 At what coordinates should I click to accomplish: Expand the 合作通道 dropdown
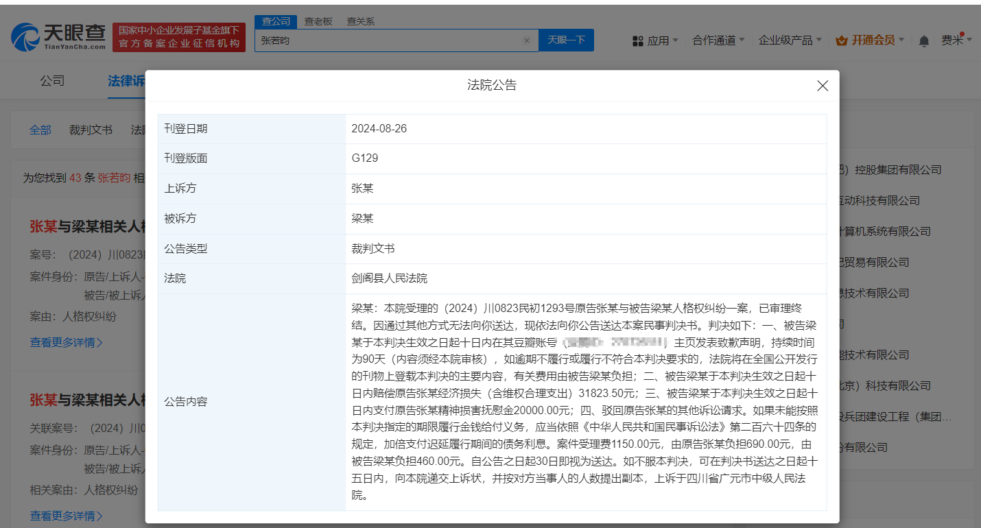718,40
